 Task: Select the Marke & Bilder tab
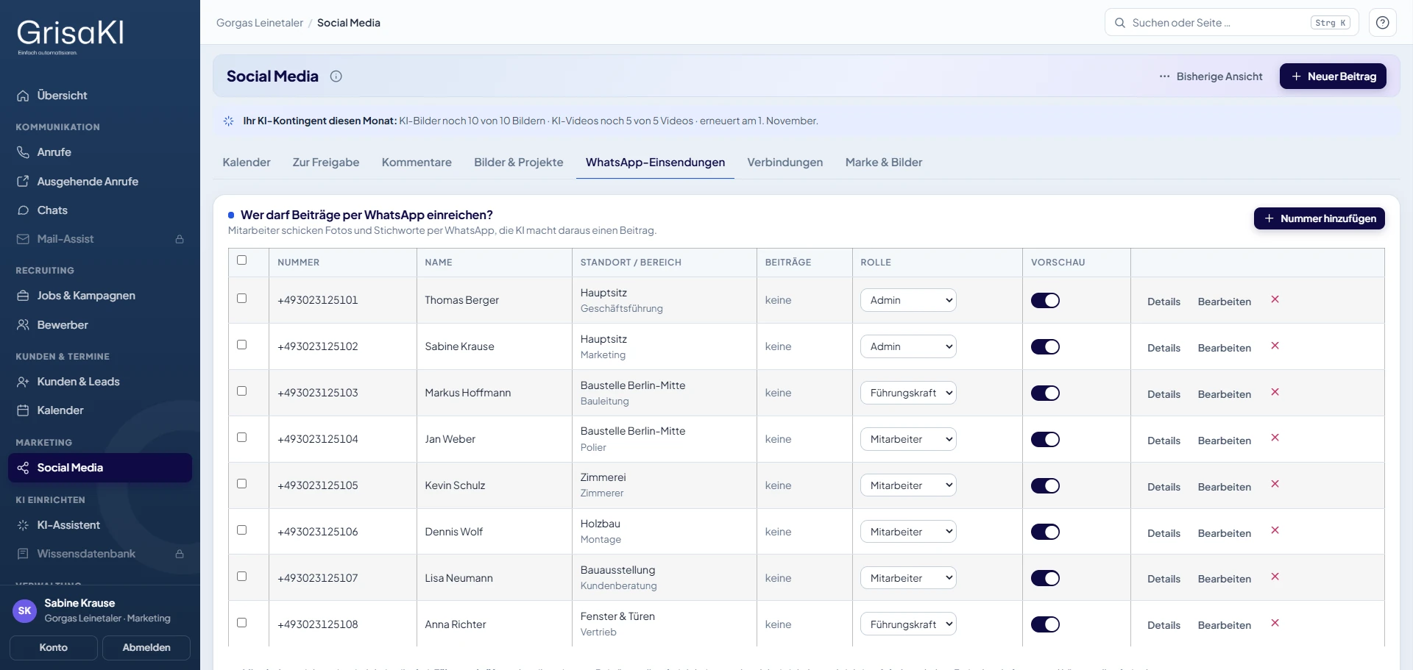[x=884, y=163]
